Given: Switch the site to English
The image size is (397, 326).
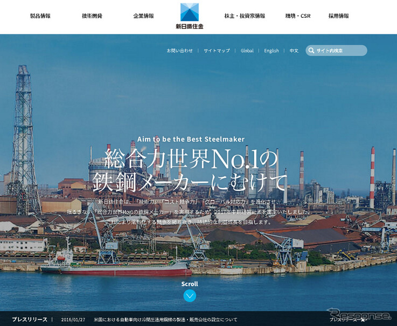Looking at the screenshot, I should pos(271,51).
